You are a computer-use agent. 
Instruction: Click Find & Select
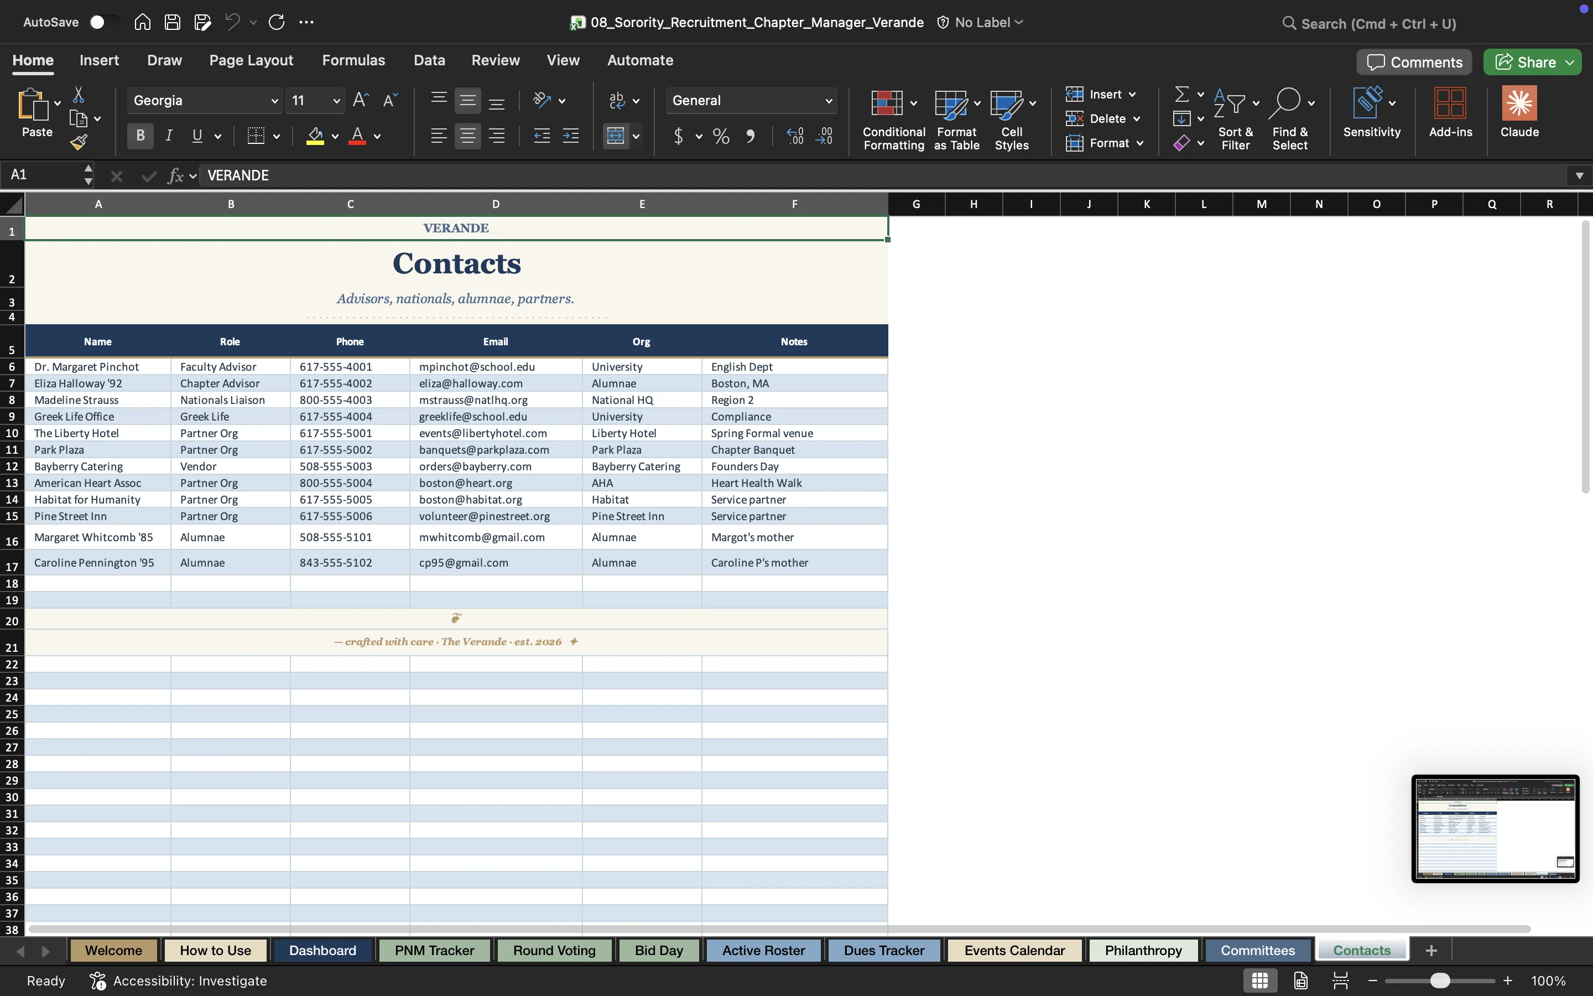1290,120
